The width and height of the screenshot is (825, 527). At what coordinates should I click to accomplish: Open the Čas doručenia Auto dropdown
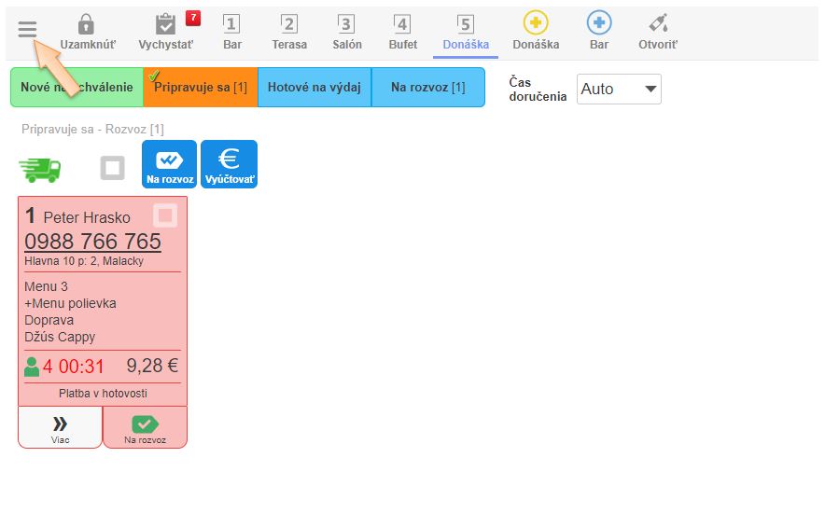point(619,89)
